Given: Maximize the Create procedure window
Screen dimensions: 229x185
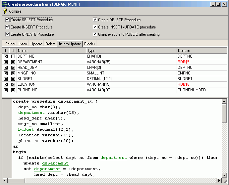Looking at the screenshot, I should (x=218, y=4).
